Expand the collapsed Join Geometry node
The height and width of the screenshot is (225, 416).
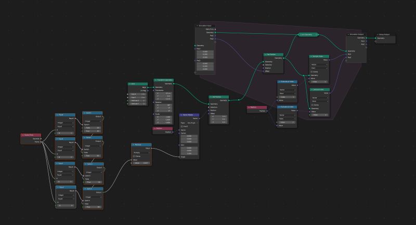301,35
